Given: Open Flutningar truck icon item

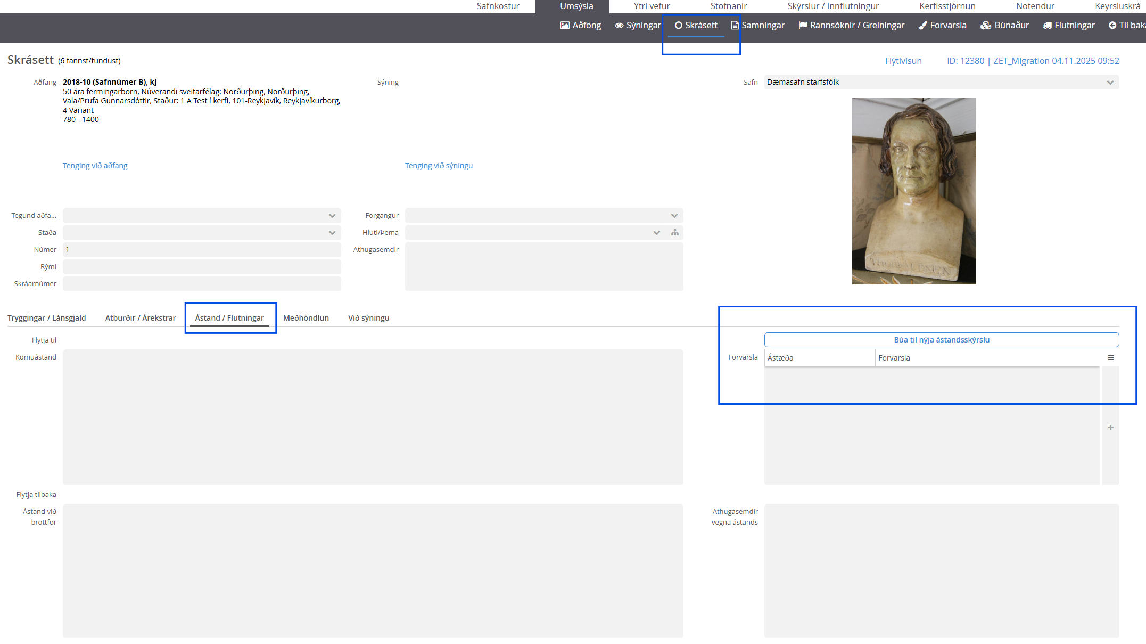Looking at the screenshot, I should (1069, 25).
